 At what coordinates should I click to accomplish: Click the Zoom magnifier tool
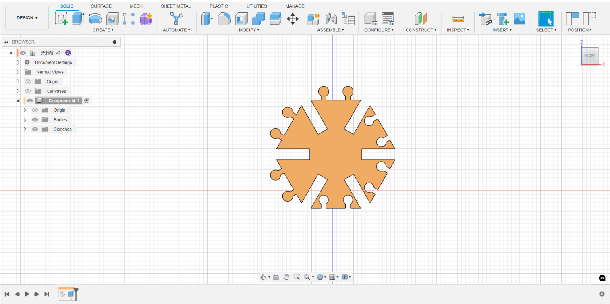[297, 277]
